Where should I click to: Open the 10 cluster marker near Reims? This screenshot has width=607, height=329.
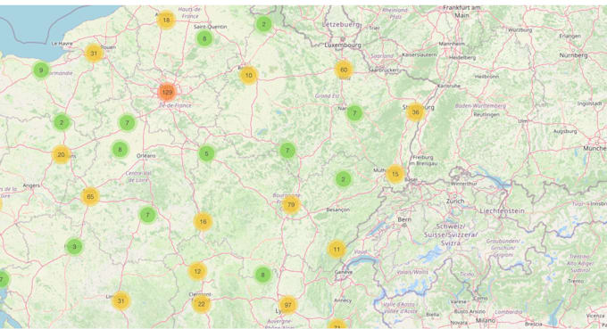pyautogui.click(x=248, y=76)
